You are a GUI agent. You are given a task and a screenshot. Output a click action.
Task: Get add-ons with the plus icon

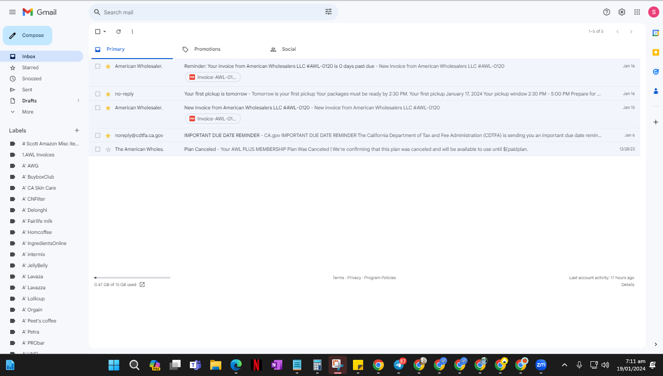(x=656, y=122)
